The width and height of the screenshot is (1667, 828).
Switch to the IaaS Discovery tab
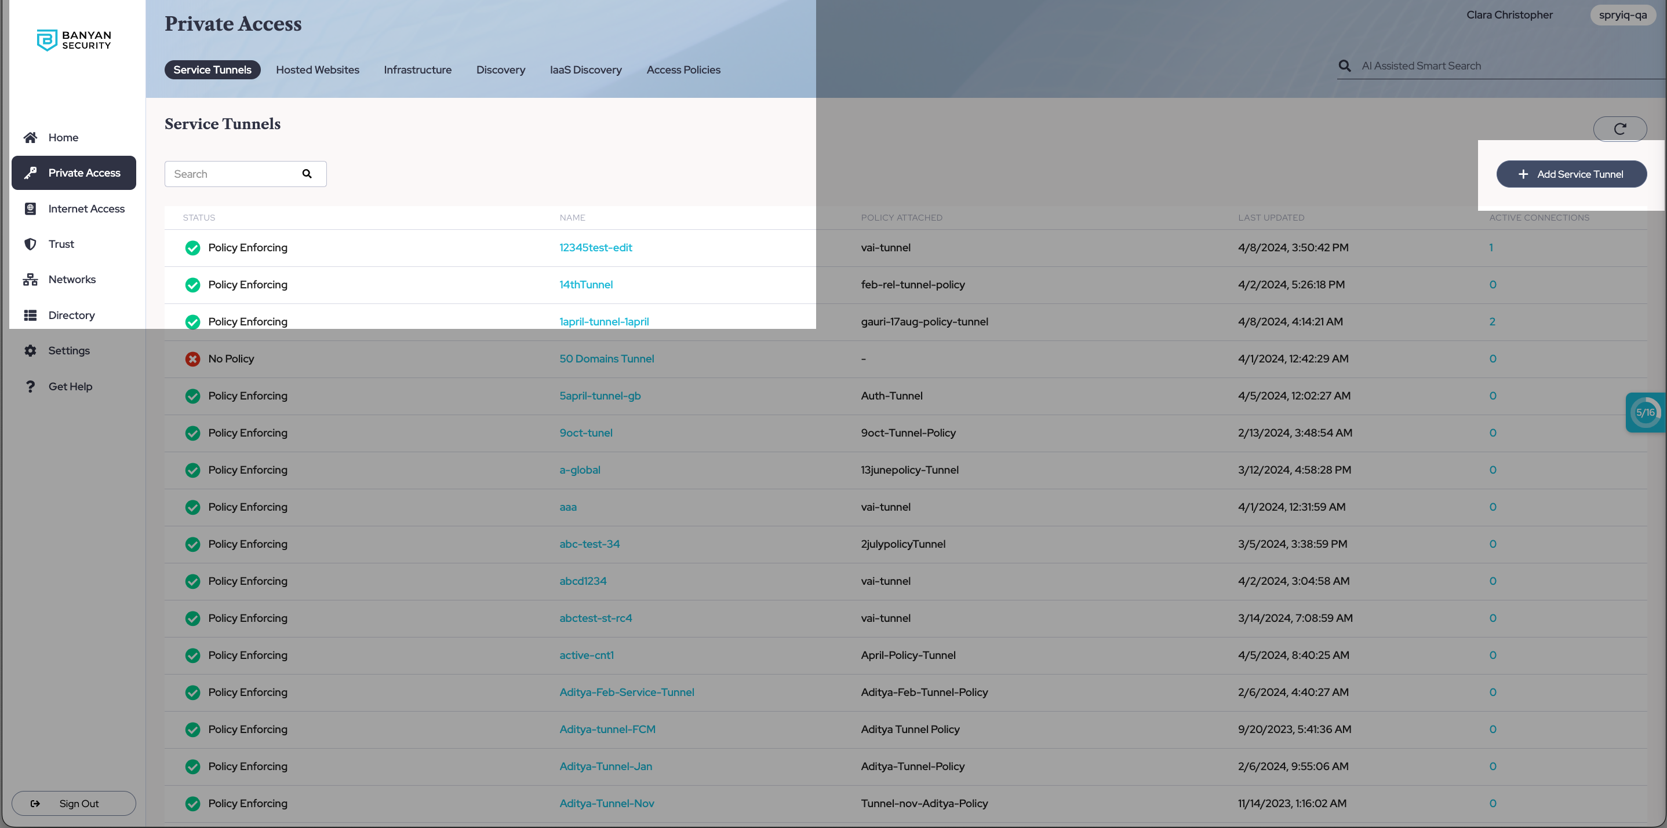pyautogui.click(x=585, y=70)
